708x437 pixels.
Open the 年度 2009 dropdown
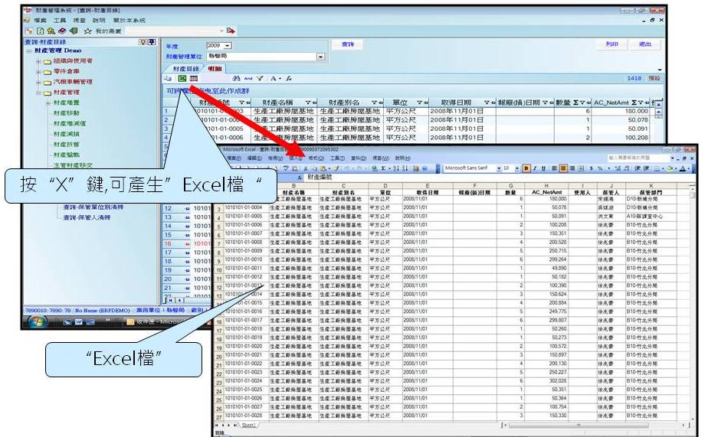click(x=226, y=46)
